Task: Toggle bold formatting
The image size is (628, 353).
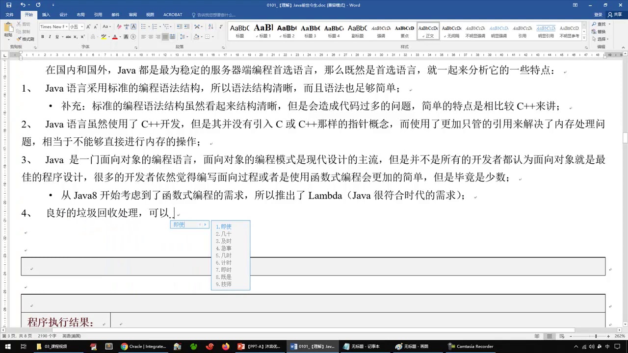Action: [43, 37]
